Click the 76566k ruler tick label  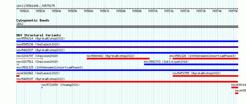pos(89,11)
